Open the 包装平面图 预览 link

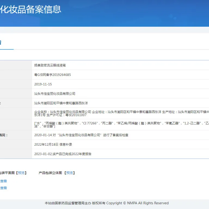(x=21, y=173)
